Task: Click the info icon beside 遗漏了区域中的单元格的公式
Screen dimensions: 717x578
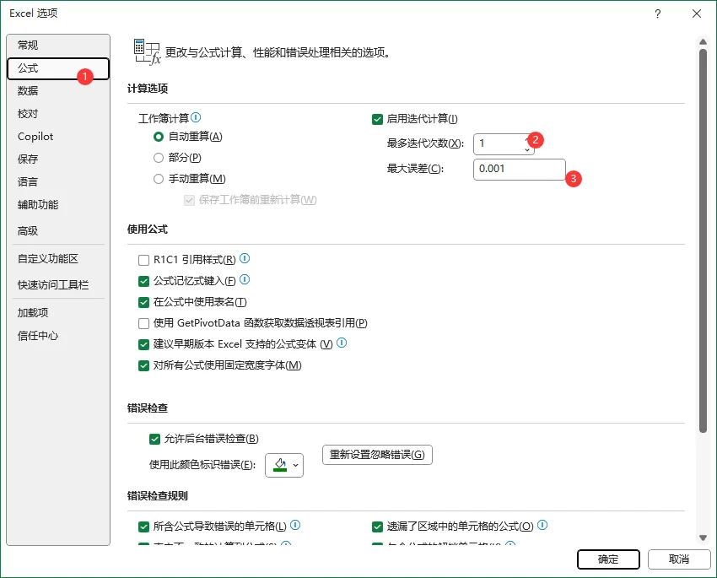Action: coord(542,525)
